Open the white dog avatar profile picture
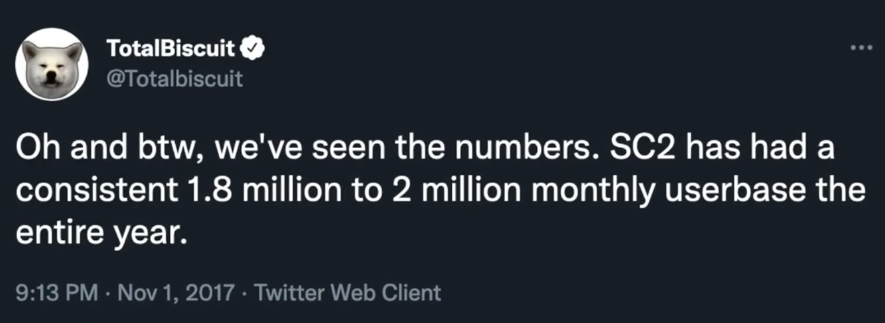 click(x=52, y=64)
